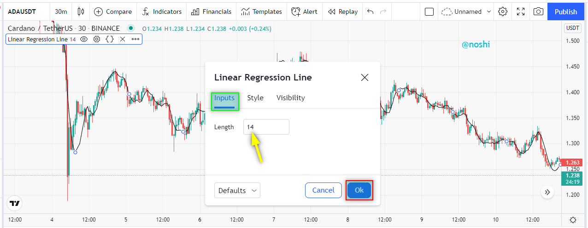This screenshot has width=588, height=228.
Task: Remove the Linear Regression Line indicator
Action: 122,40
